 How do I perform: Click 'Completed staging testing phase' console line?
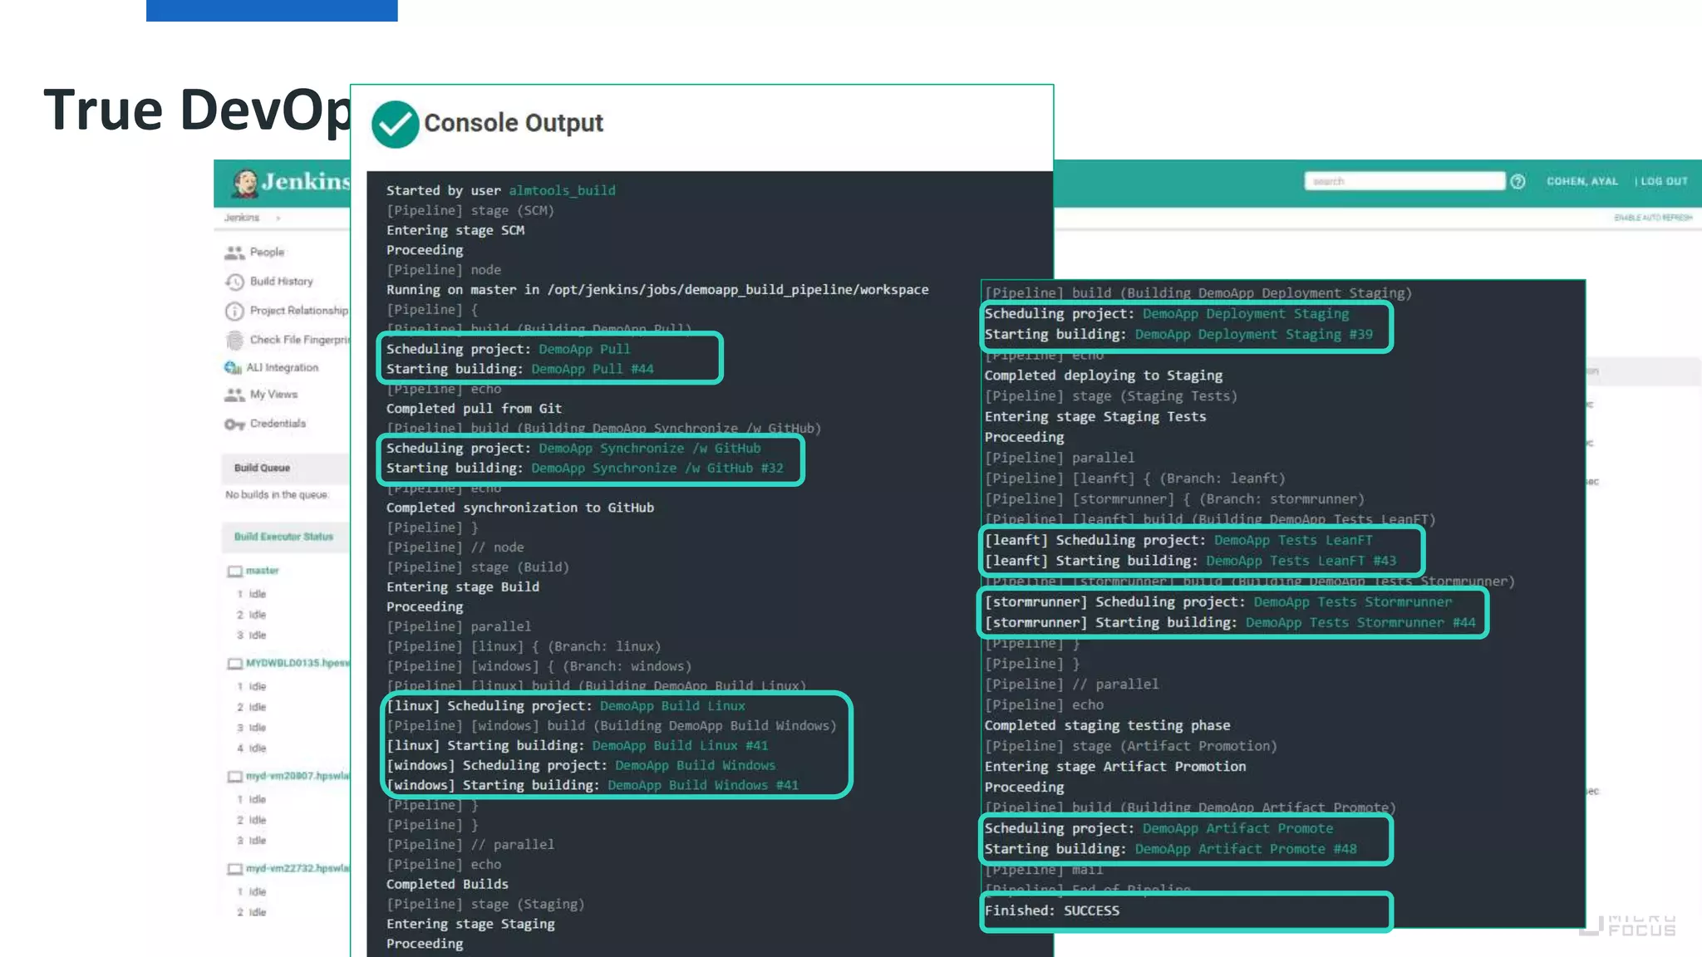point(1108,725)
